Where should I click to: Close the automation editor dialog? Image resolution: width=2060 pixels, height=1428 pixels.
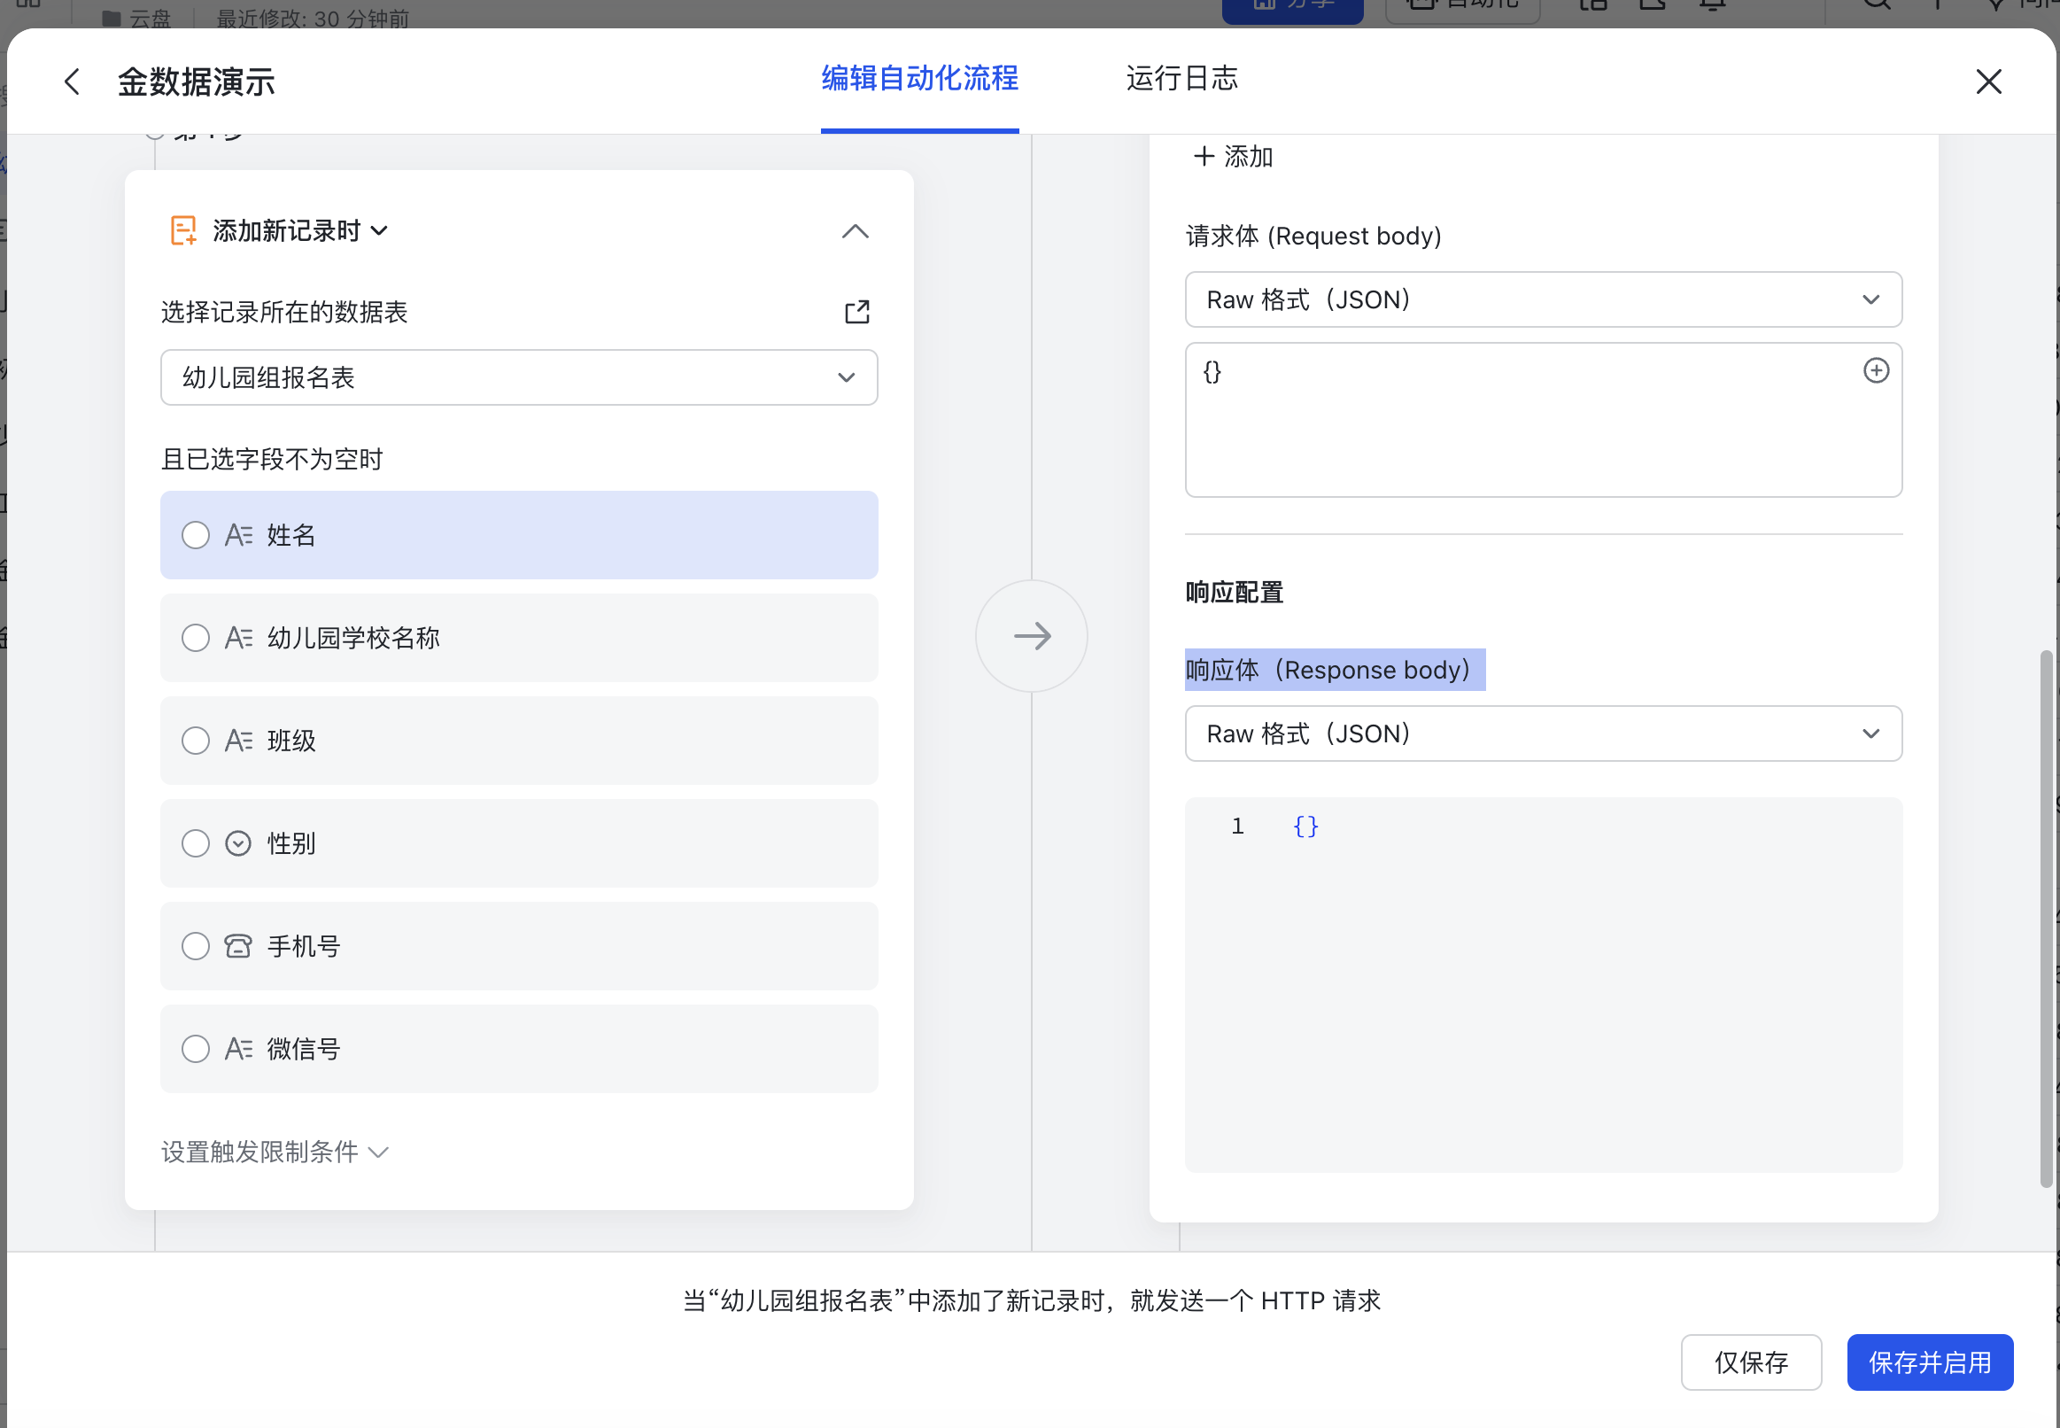(1987, 82)
